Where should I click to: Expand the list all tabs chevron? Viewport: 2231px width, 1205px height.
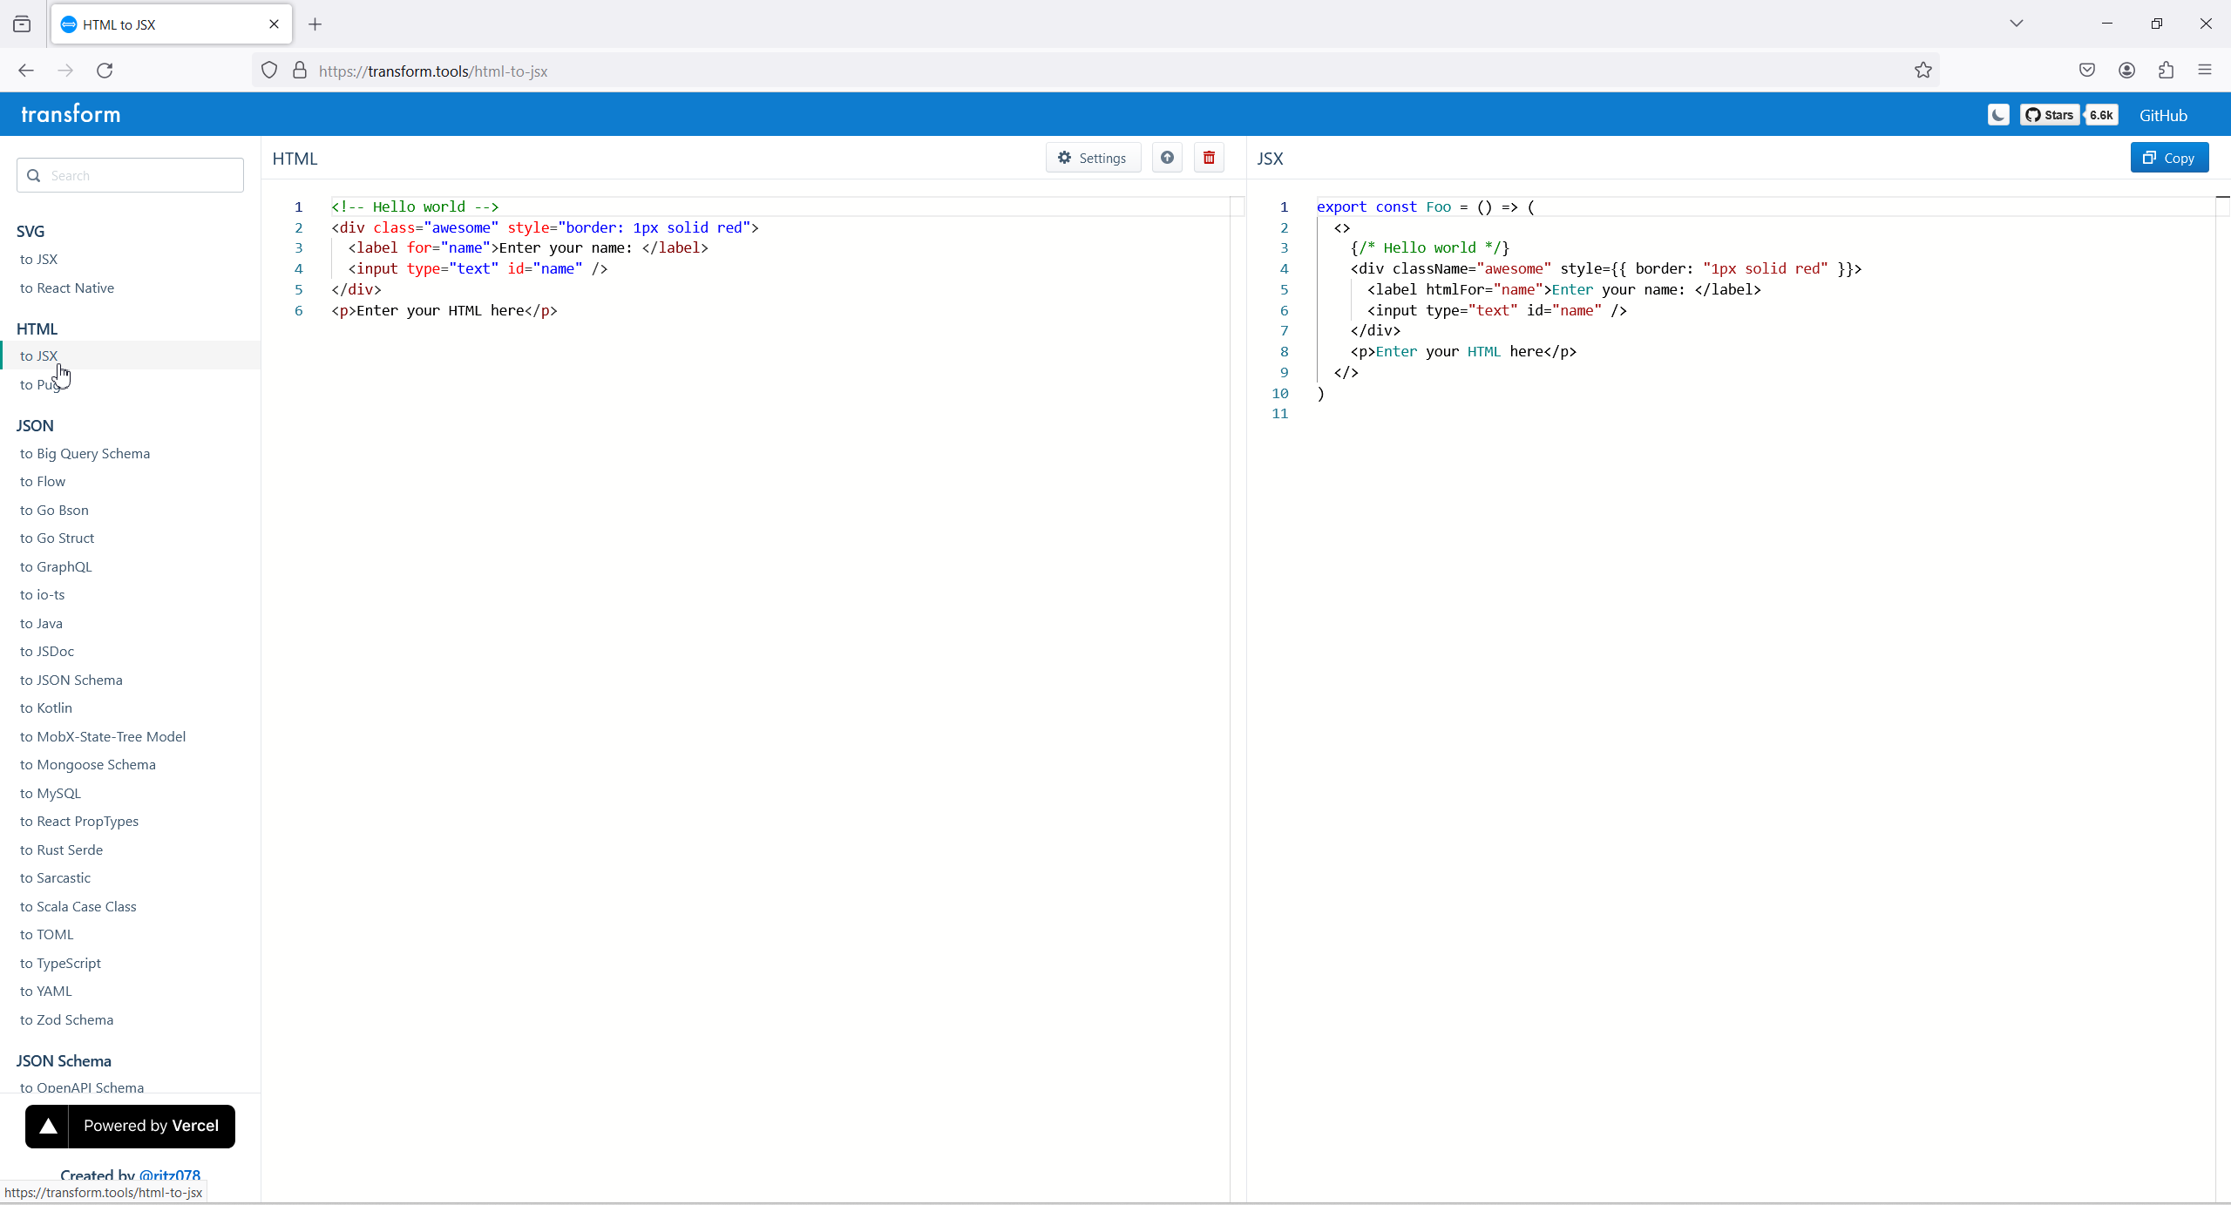[x=2016, y=24]
